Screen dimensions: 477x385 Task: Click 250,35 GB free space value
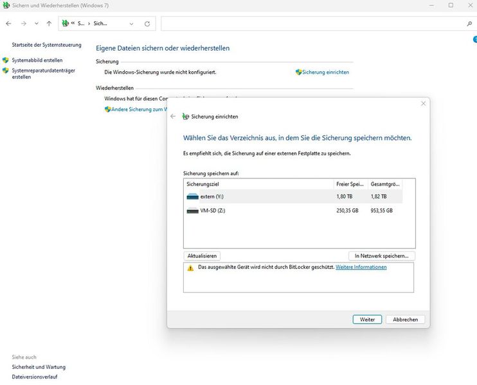pyautogui.click(x=347, y=210)
